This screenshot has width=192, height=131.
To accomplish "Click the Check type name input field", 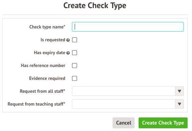I will [128, 27].
